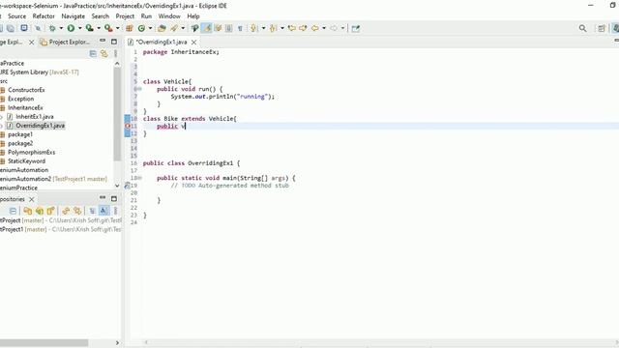Select OverridingEx1.java in the tree

point(40,126)
